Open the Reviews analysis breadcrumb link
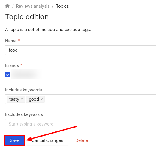Screen dimensions: 162x153 [33, 6]
